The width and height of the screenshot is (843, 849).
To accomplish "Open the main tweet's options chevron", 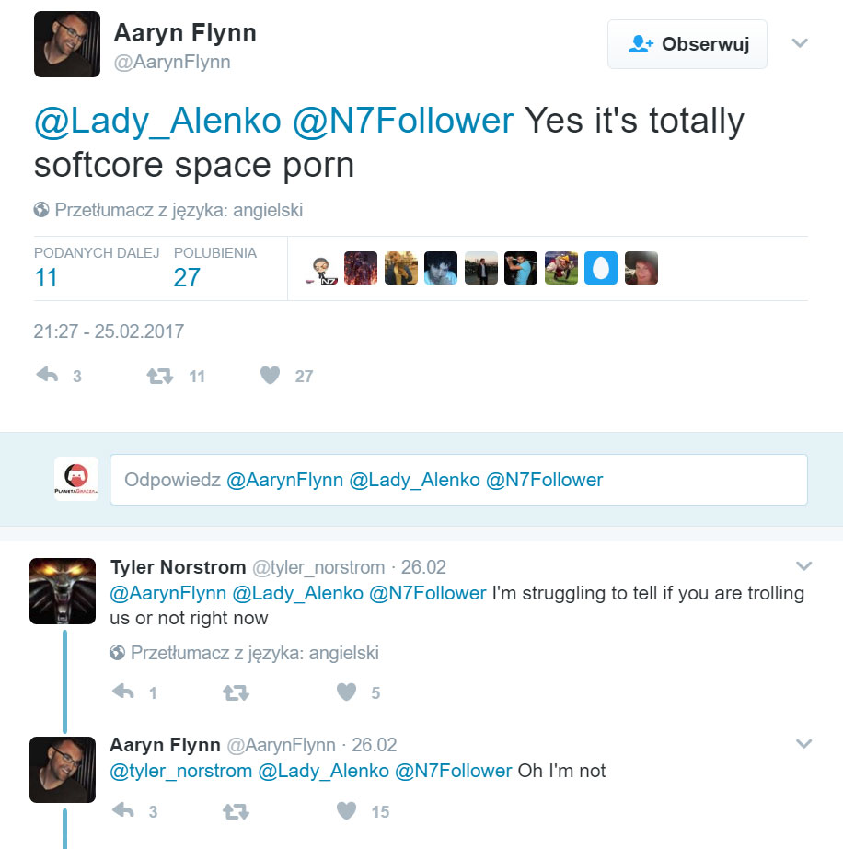I will (x=800, y=43).
